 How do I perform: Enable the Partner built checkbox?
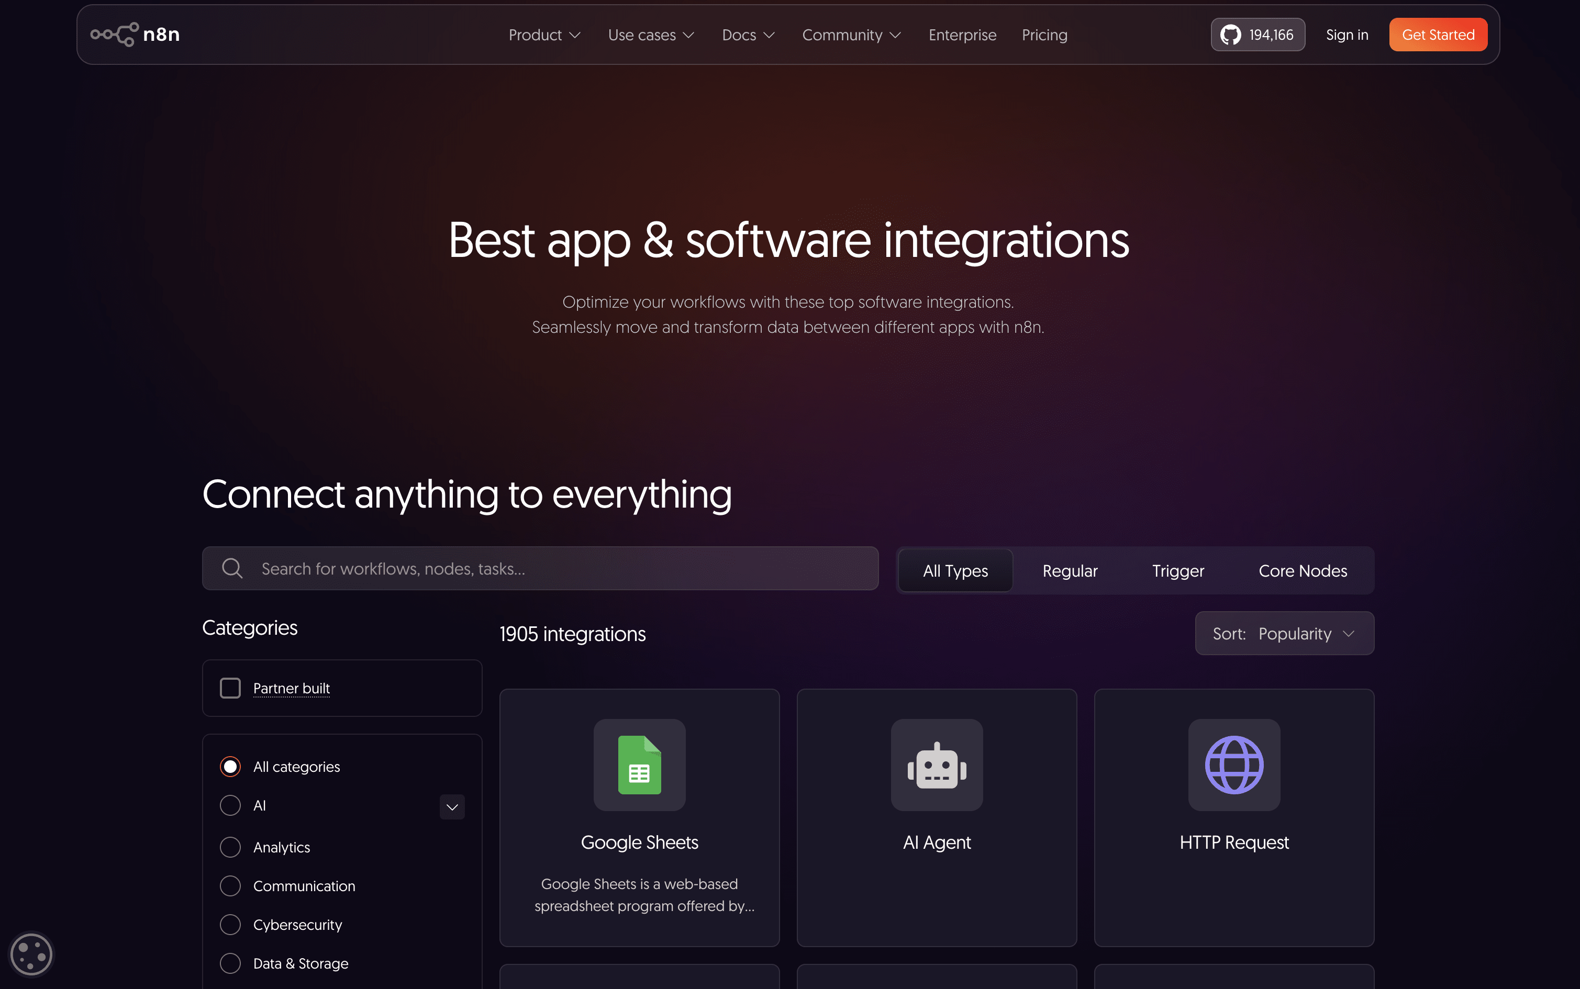230,688
